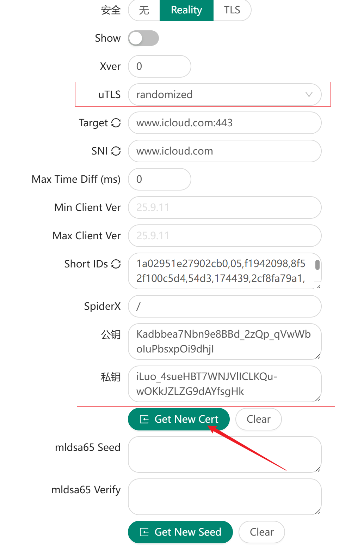The height and width of the screenshot is (549, 364).
Task: Click the uTLS dropdown chevron arrow
Action: 309,95
